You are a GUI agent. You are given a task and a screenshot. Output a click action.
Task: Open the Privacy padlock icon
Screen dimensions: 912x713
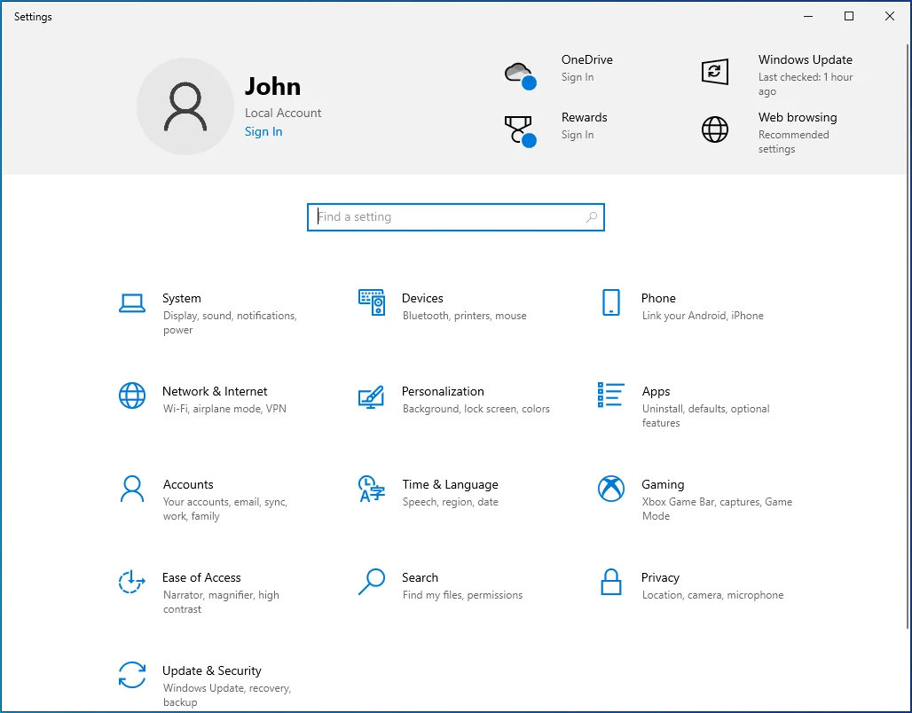point(610,582)
